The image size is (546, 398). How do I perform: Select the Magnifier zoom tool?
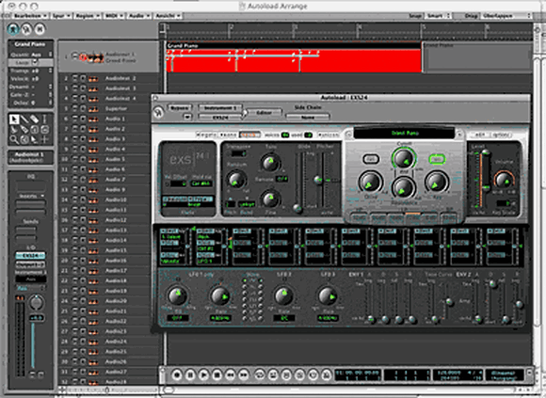[14, 140]
